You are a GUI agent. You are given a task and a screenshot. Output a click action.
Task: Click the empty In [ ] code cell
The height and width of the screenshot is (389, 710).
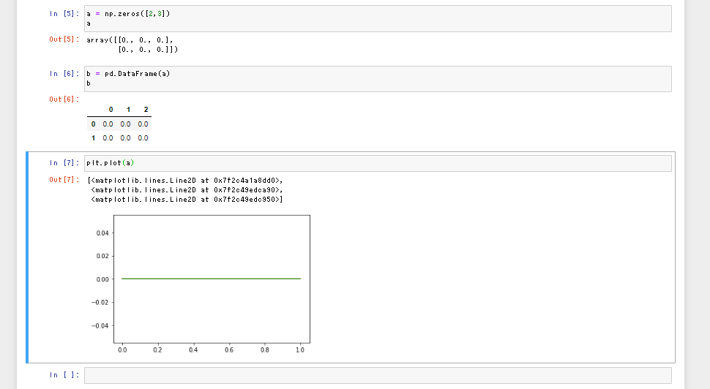(378, 375)
